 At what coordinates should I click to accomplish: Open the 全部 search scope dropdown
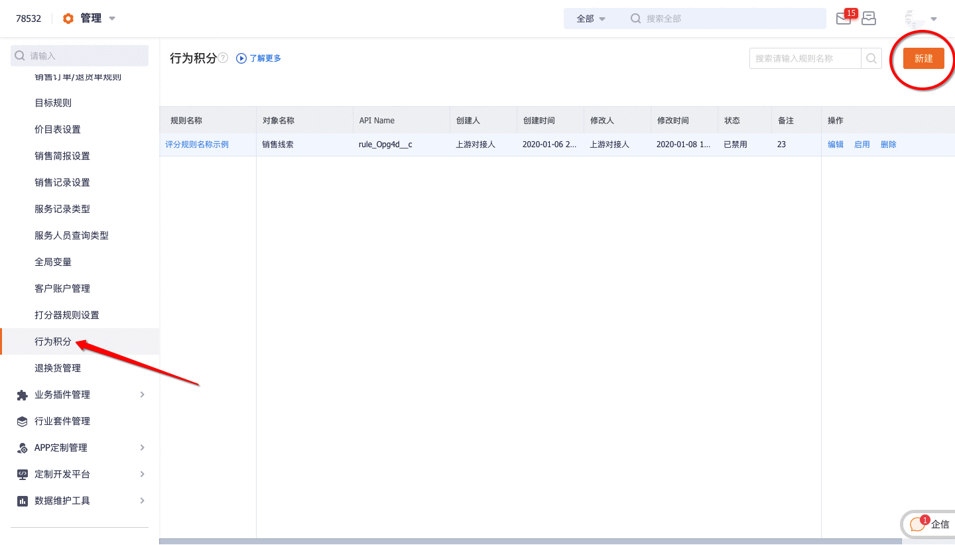point(591,19)
